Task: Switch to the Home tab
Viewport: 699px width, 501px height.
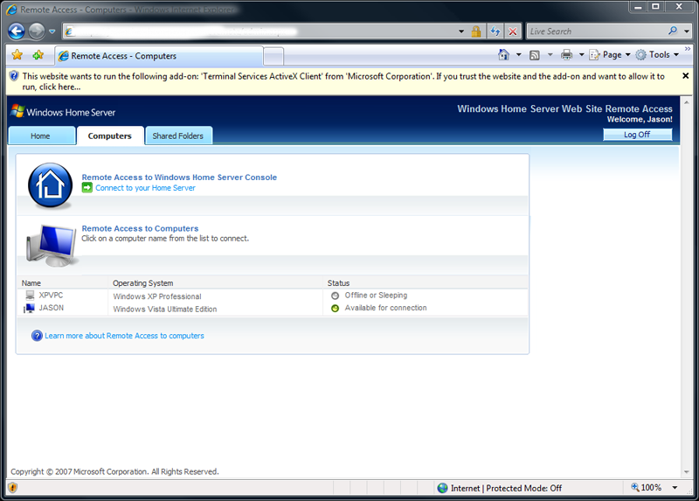Action: click(x=42, y=136)
